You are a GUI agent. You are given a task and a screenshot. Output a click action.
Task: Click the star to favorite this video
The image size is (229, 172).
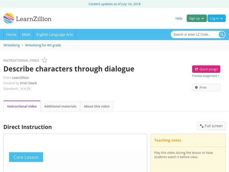click(44, 60)
